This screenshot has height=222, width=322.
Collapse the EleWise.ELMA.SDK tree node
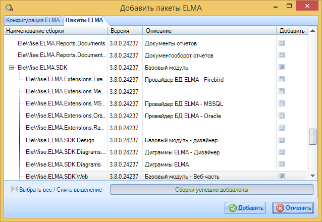[12, 67]
